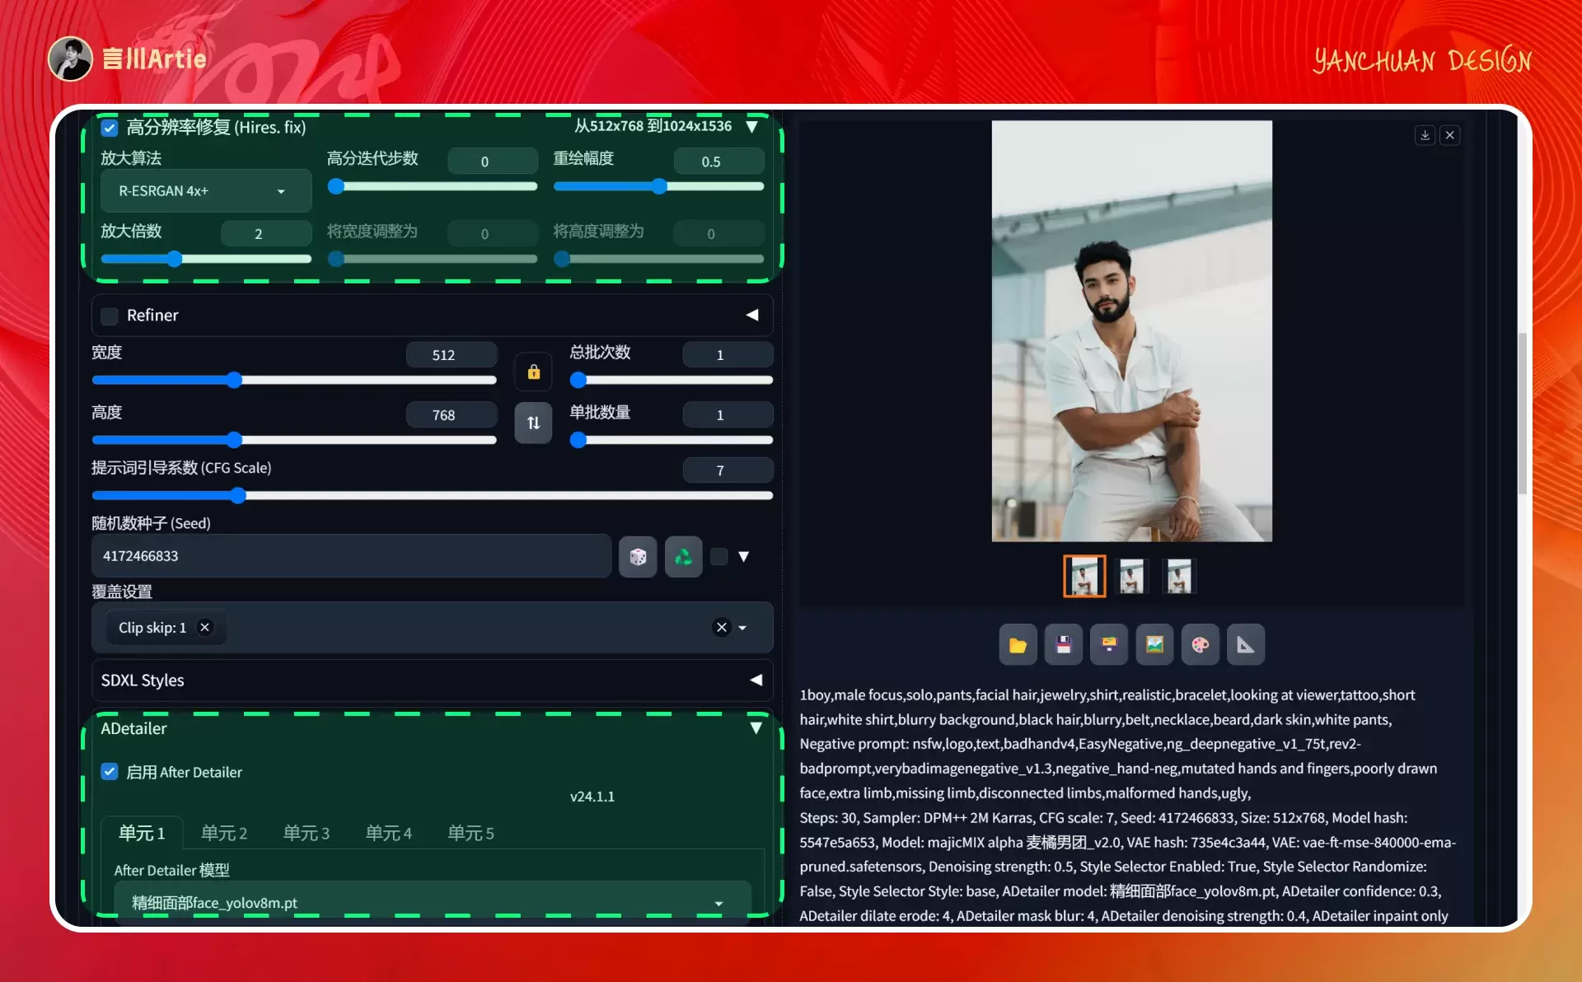Switch to the 单元 1 tab
Screen dimensions: 1582x982
[x=142, y=834]
